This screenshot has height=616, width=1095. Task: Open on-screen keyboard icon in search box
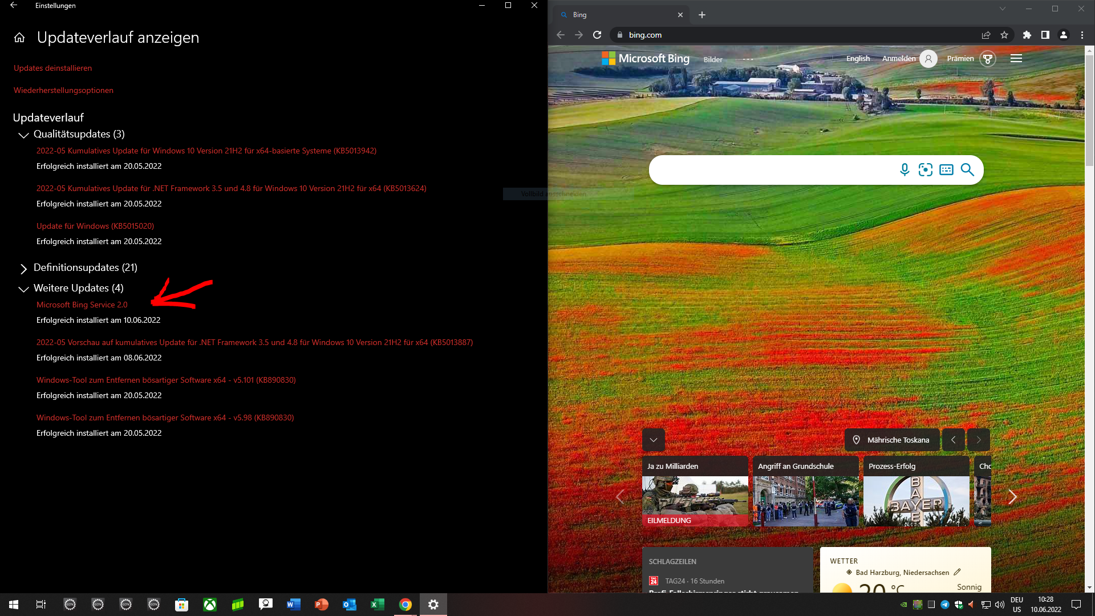946,169
